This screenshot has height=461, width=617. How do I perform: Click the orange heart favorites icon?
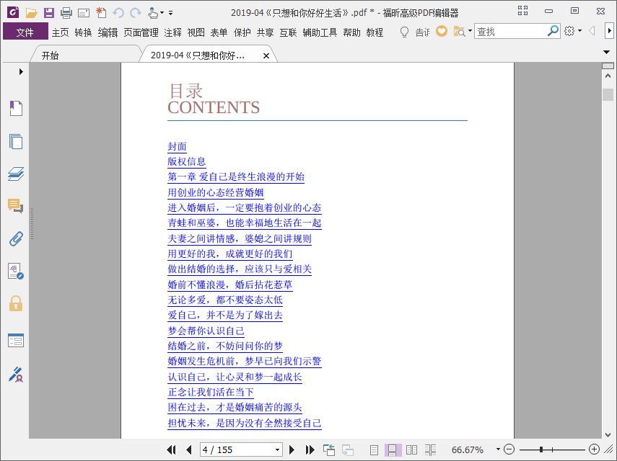(442, 31)
